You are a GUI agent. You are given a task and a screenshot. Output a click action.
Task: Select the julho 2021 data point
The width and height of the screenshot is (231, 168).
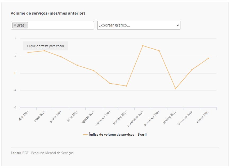coord(77,65)
